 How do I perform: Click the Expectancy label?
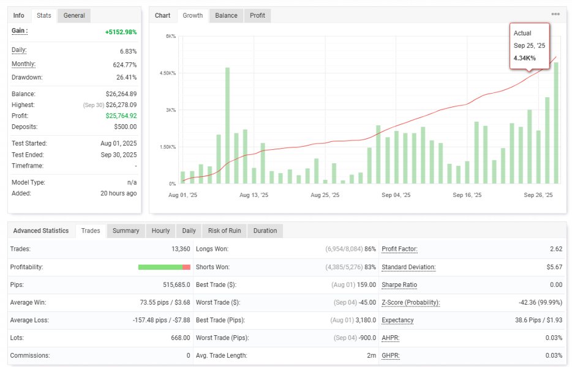pyautogui.click(x=397, y=320)
